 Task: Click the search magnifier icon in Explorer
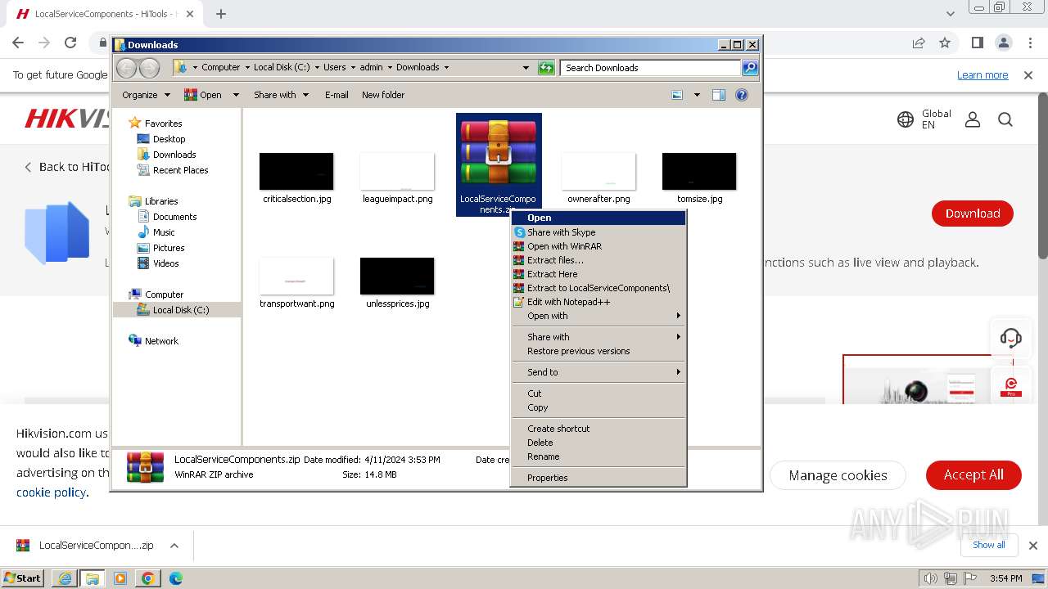coord(750,68)
